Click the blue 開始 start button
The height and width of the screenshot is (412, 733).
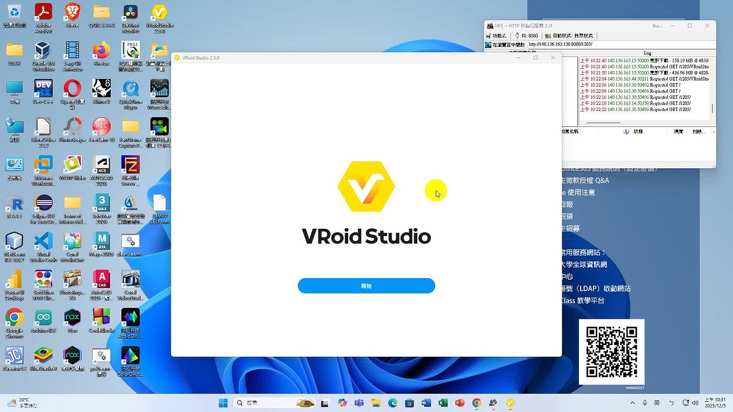tap(366, 286)
